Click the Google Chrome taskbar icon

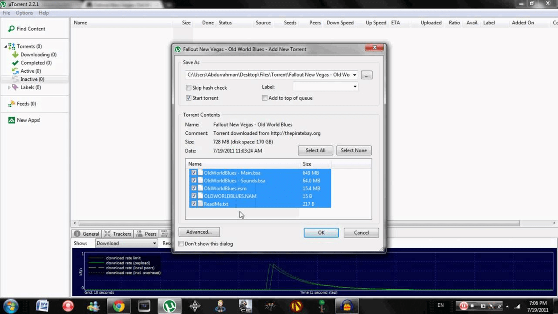pyautogui.click(x=119, y=306)
